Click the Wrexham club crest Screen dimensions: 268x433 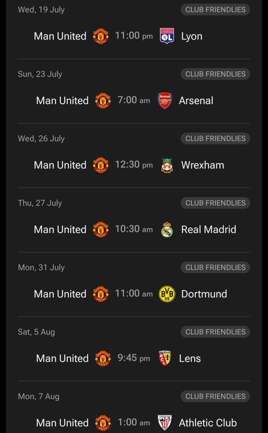[167, 165]
